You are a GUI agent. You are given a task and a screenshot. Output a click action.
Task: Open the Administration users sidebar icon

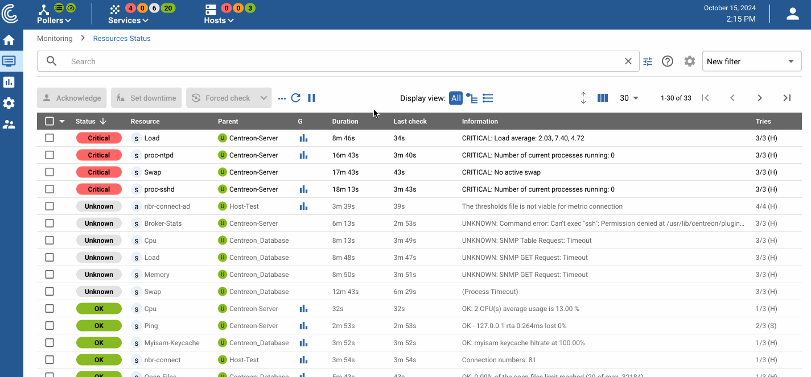point(9,125)
